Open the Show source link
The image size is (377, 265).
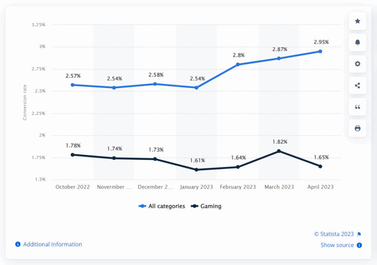pyautogui.click(x=337, y=245)
